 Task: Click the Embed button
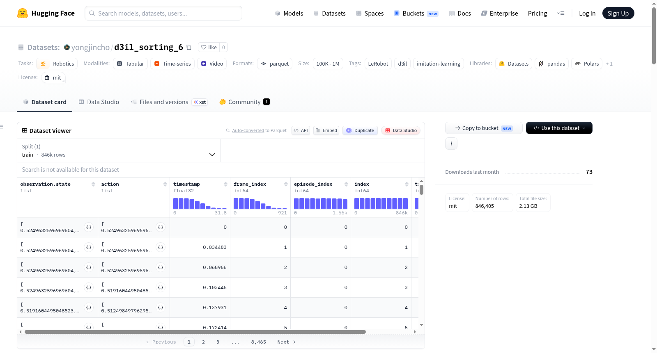pos(326,130)
